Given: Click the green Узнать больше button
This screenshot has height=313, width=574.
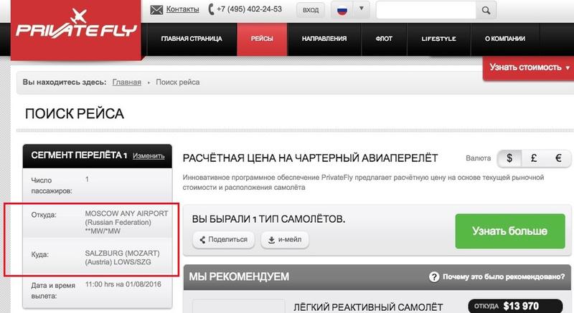Looking at the screenshot, I should pos(510,231).
